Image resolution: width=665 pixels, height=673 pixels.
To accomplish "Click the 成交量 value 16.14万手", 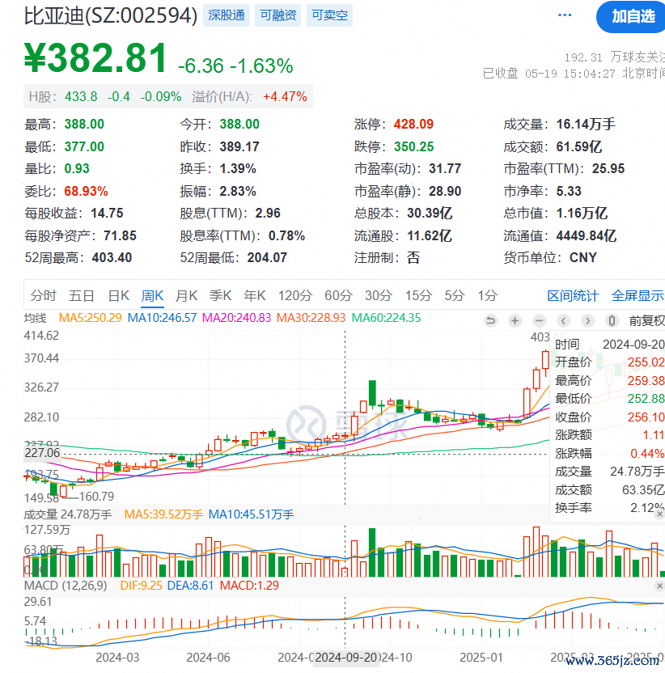I will 586,125.
